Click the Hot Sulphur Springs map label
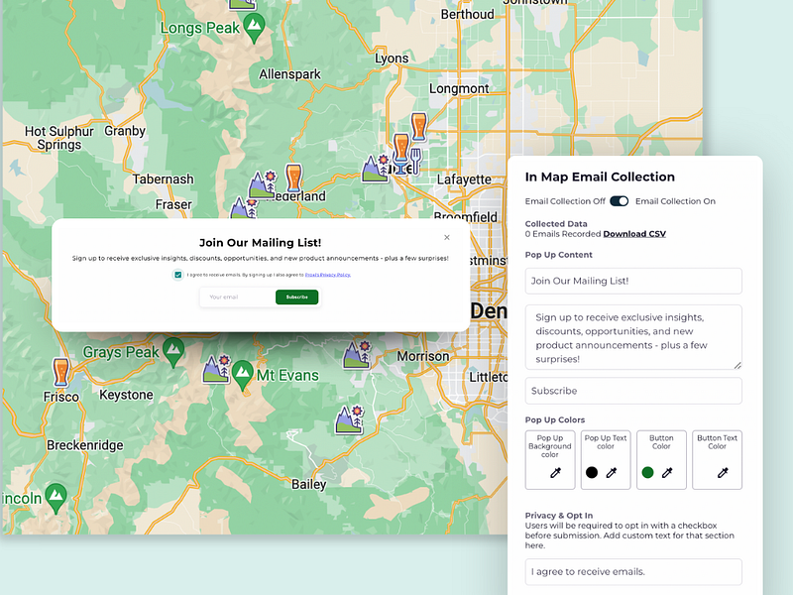793x595 pixels. (x=59, y=138)
